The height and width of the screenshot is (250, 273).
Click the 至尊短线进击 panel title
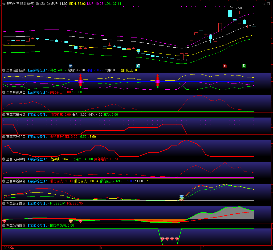coord(16,92)
